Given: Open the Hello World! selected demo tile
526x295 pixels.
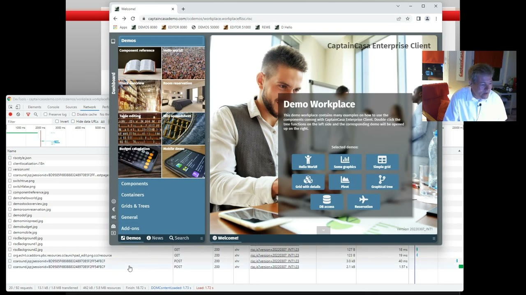Looking at the screenshot, I should point(308,162).
